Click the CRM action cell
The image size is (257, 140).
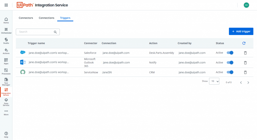click(152, 72)
